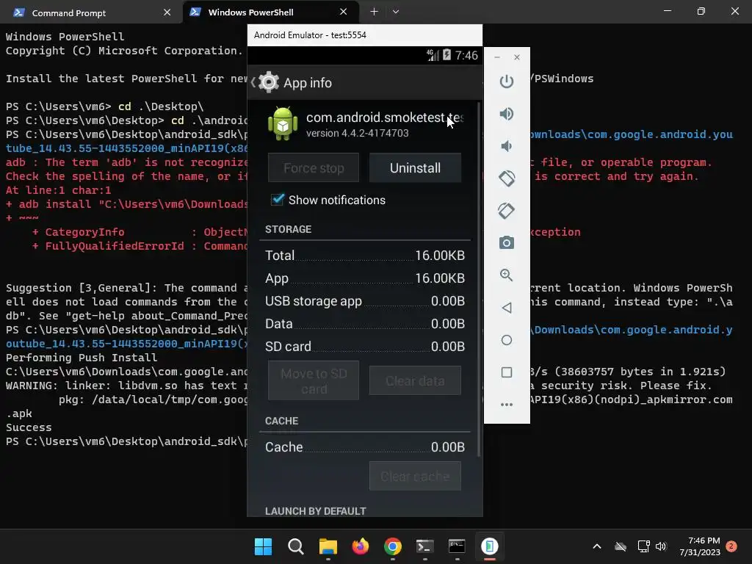Screen dimensions: 752x564
Task: Launch Firefox from taskbar
Action: (360, 546)
